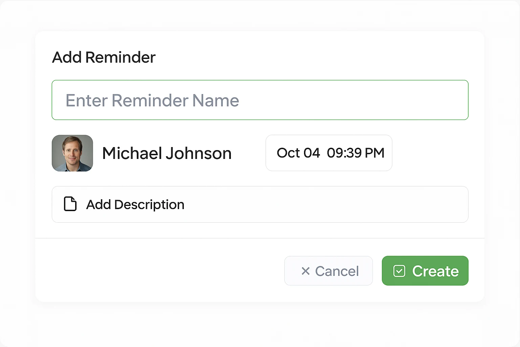Click the Add Description text
Screen dimensions: 520x347
pos(135,205)
